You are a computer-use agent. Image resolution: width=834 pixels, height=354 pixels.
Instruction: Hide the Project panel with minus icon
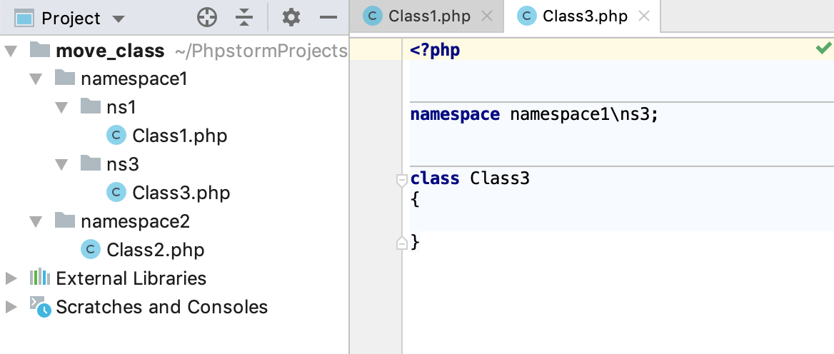328,18
